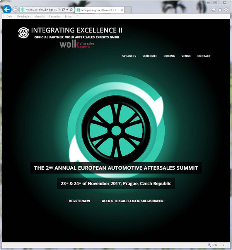This screenshot has height=250, width=232.
Task: Open the browser Home icon
Action: click(214, 10)
